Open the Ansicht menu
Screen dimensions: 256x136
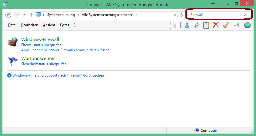tap(49, 25)
